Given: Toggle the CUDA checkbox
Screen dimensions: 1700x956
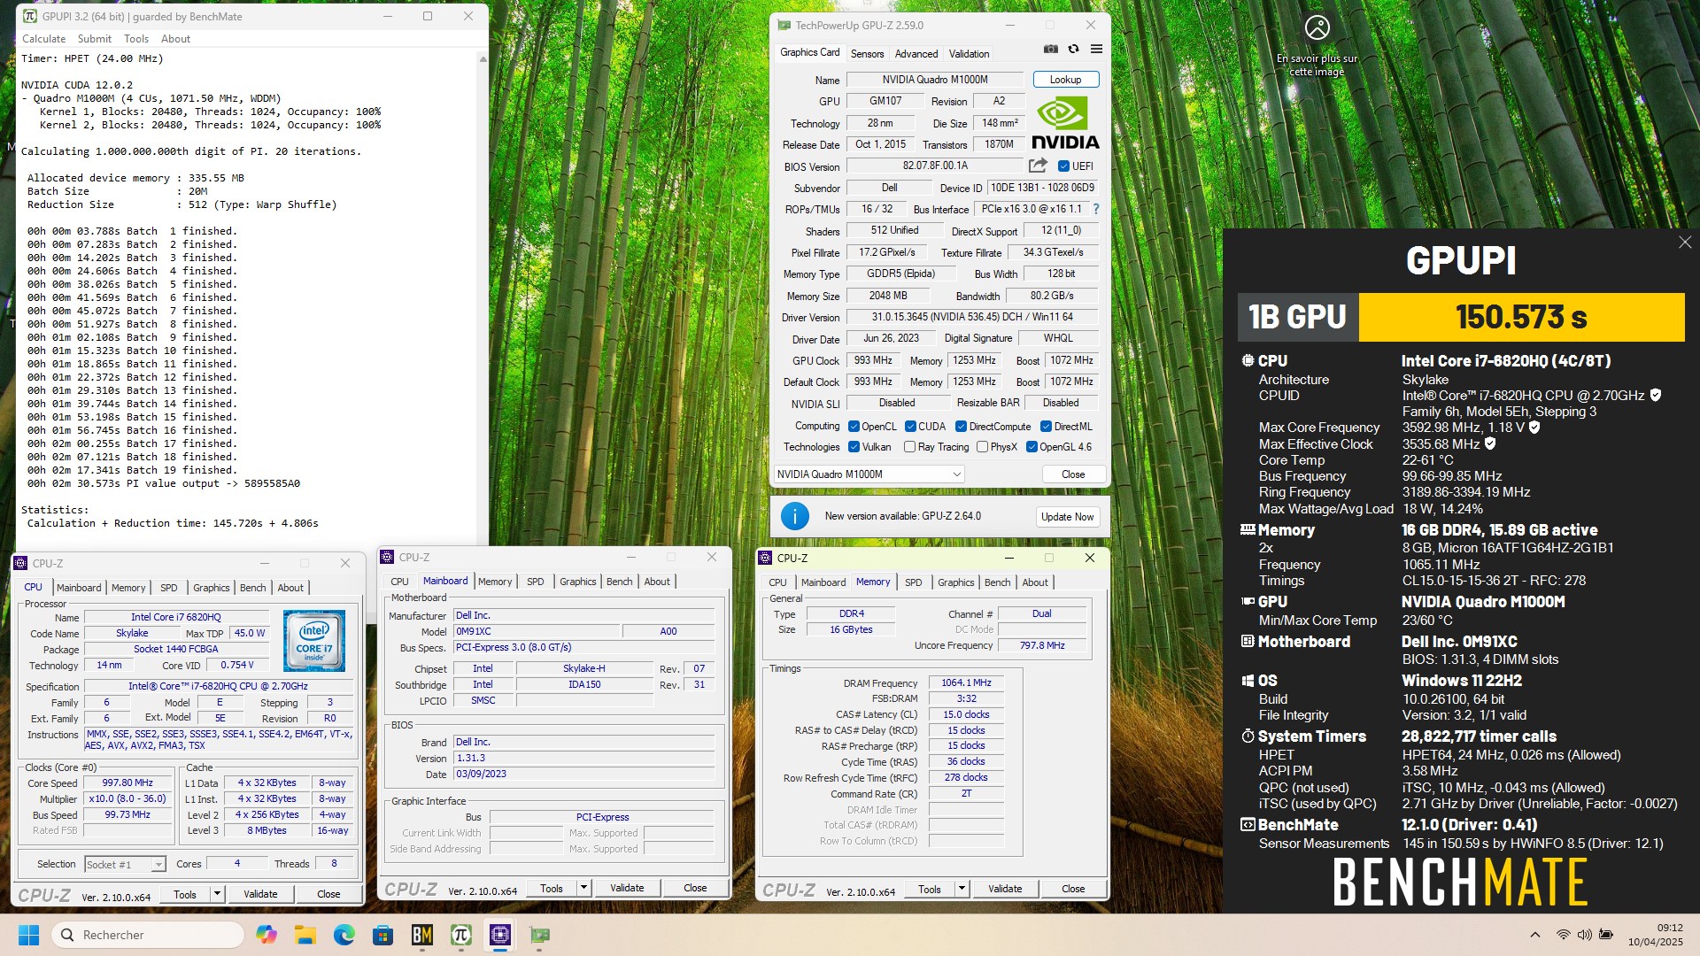Looking at the screenshot, I should (x=910, y=427).
